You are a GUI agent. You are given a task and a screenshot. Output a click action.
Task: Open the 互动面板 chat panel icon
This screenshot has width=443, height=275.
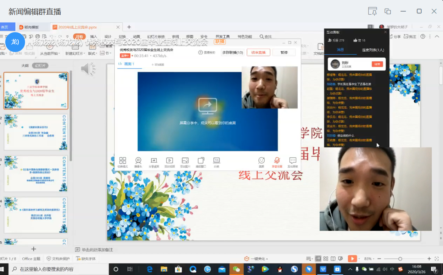coord(293,161)
